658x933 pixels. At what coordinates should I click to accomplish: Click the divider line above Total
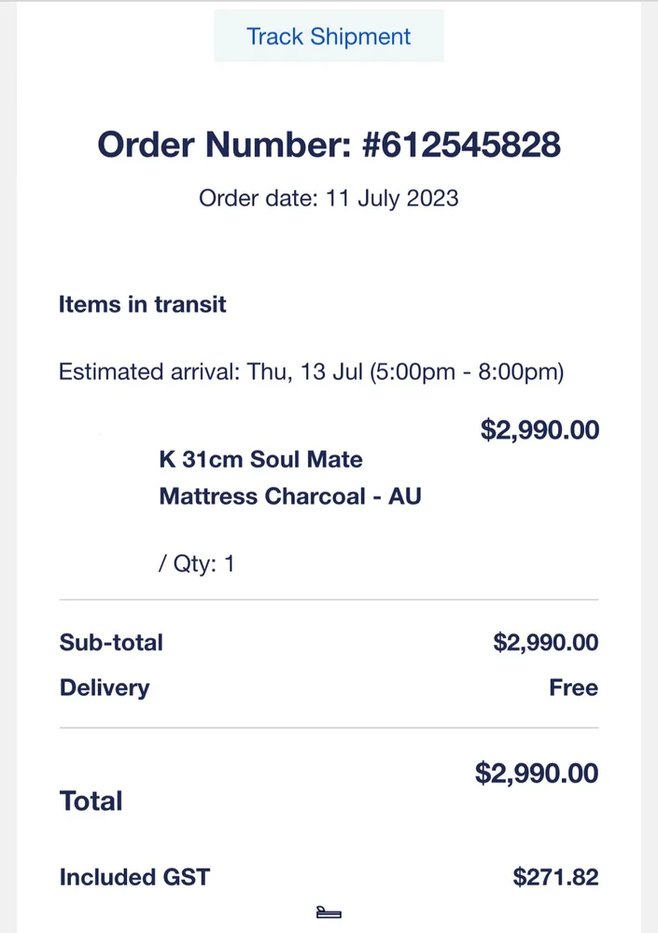tap(329, 728)
